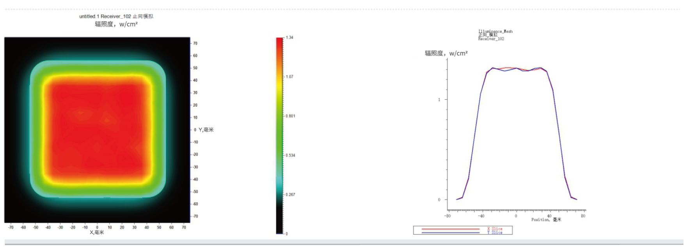
Task: Click the 80 tick on the Position axis
Action: point(583,216)
